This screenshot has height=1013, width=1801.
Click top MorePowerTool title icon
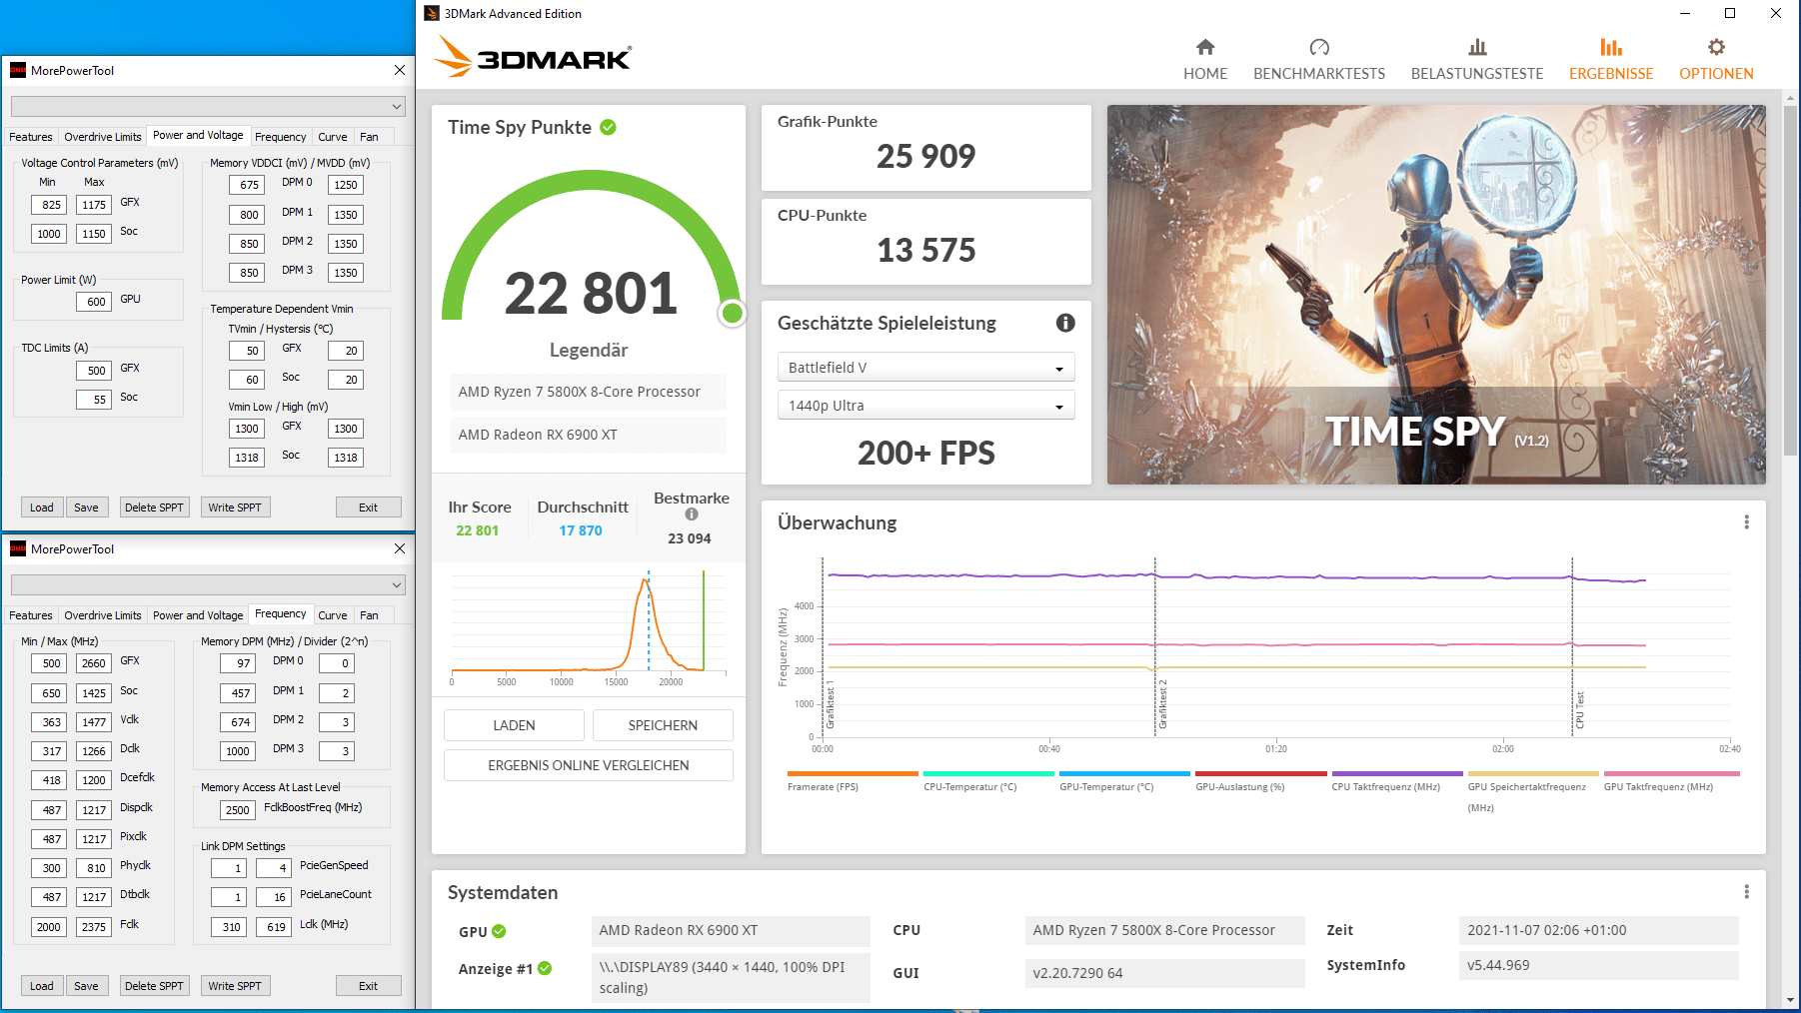coord(18,70)
